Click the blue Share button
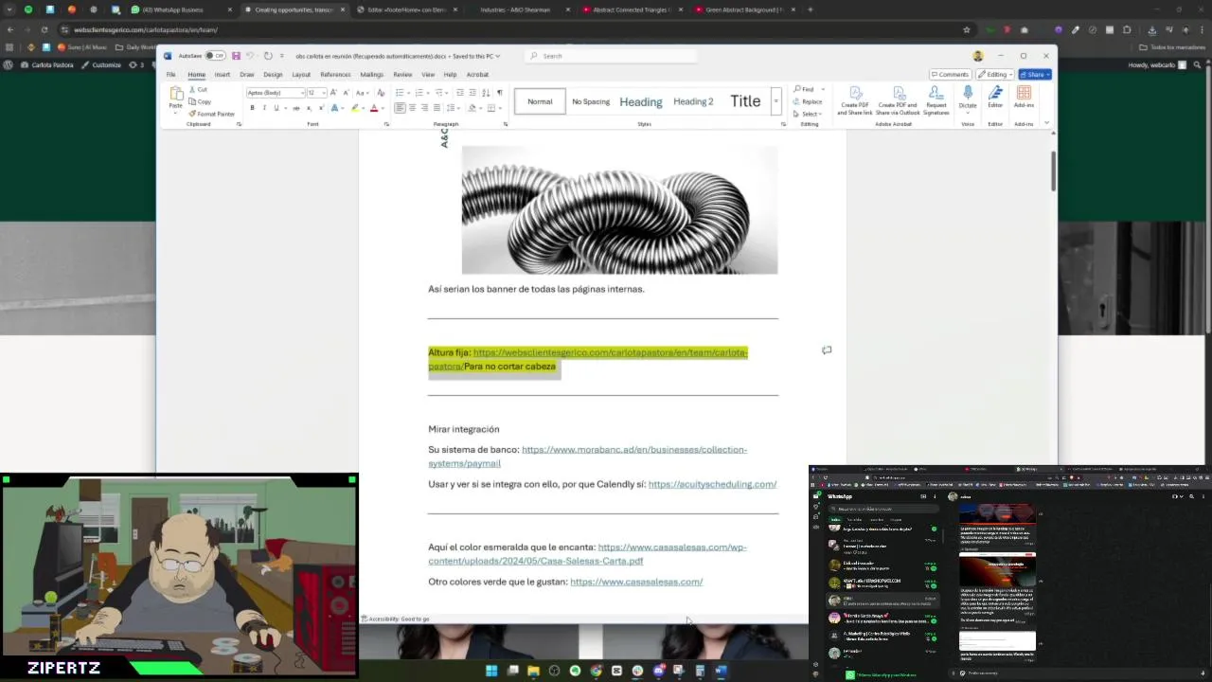Screen dimensions: 1212x682 [x=1035, y=74]
